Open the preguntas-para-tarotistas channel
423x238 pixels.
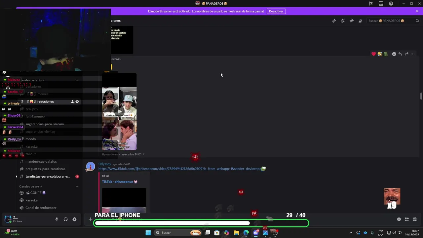(45, 169)
